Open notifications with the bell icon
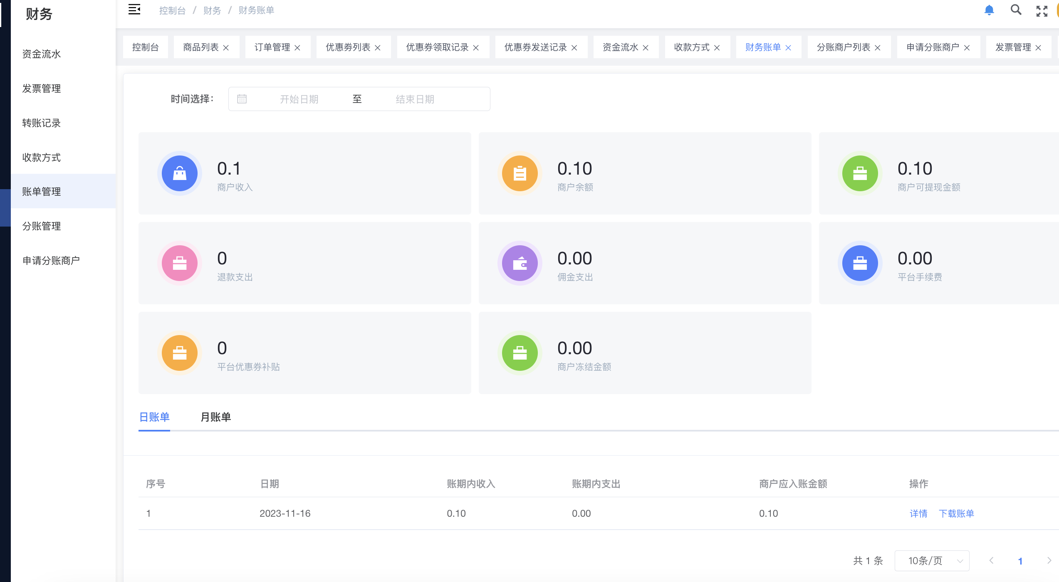1059x582 pixels. (x=989, y=10)
